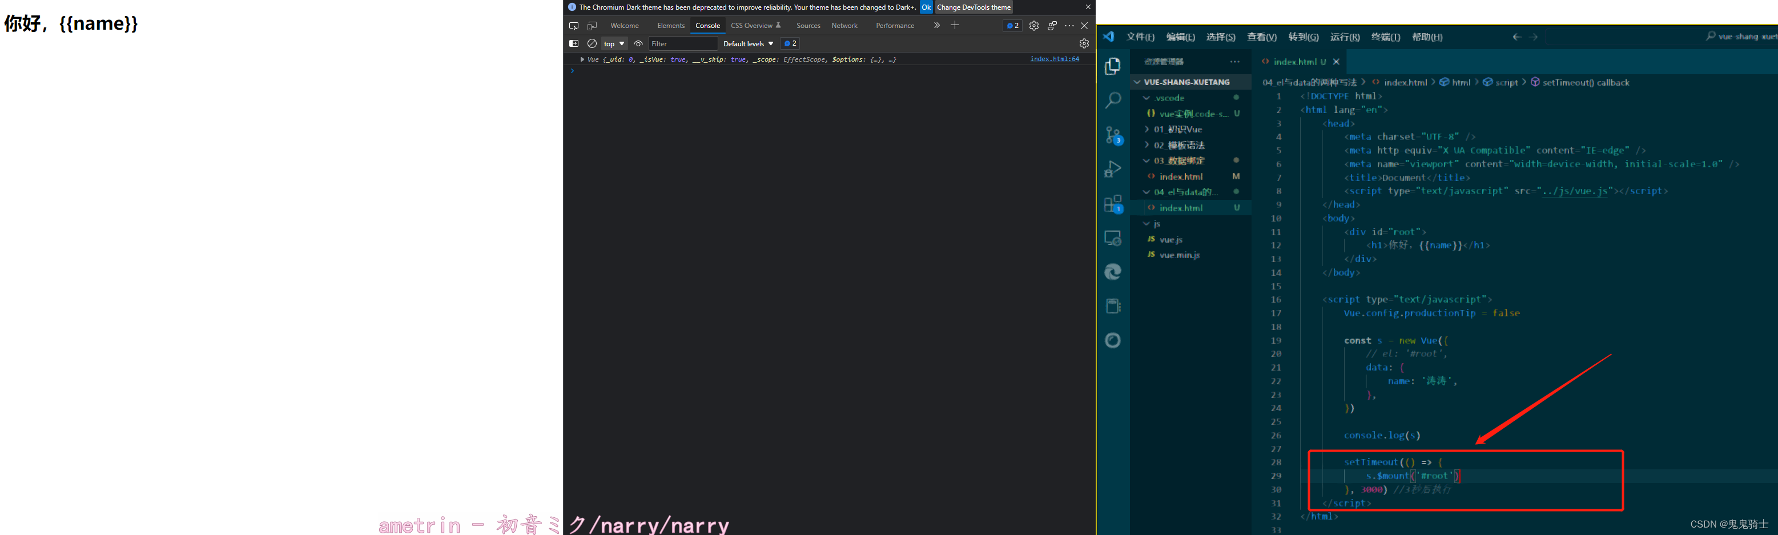Image resolution: width=1778 pixels, height=535 pixels.
Task: Collapse the 03_数据绑定 folder
Action: tap(1190, 161)
